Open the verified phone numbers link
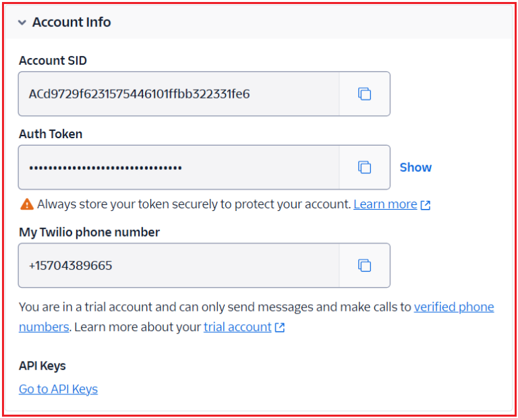The height and width of the screenshot is (418, 518). pyautogui.click(x=454, y=307)
